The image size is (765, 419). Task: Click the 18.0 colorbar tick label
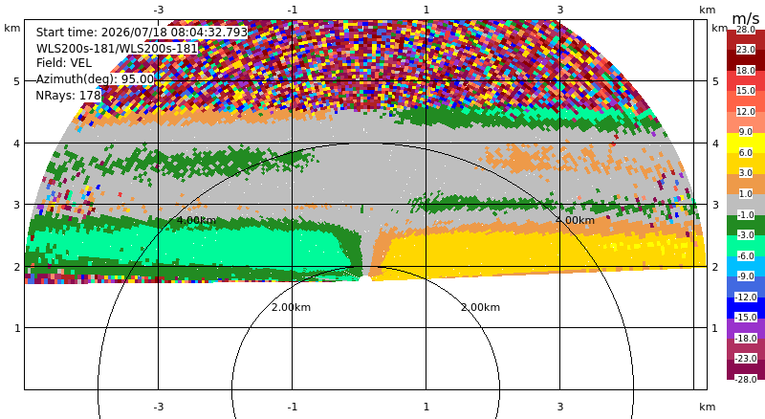pyautogui.click(x=746, y=71)
